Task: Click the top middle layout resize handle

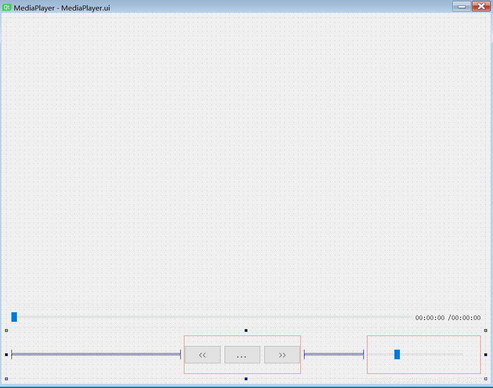Action: (x=246, y=330)
